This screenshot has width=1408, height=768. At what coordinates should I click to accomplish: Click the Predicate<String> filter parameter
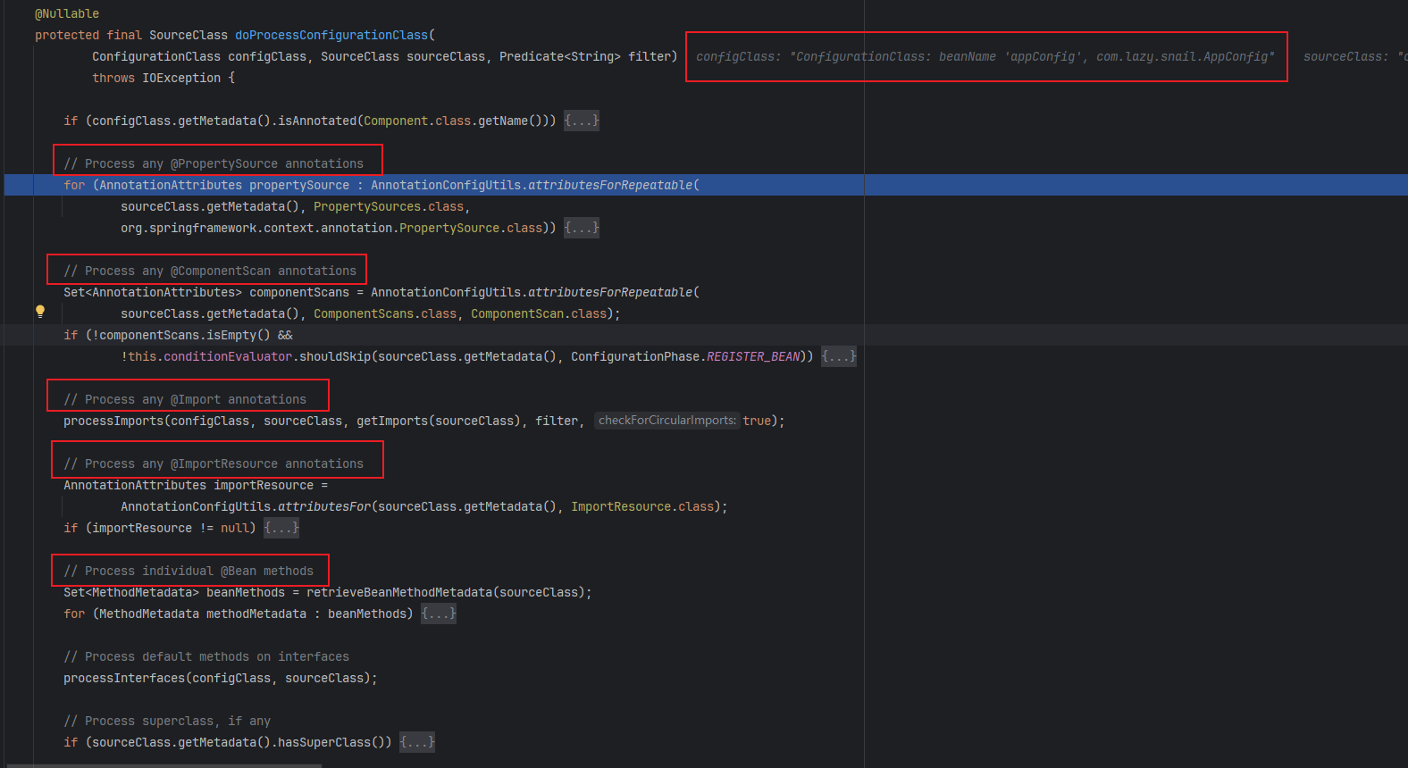pos(585,56)
